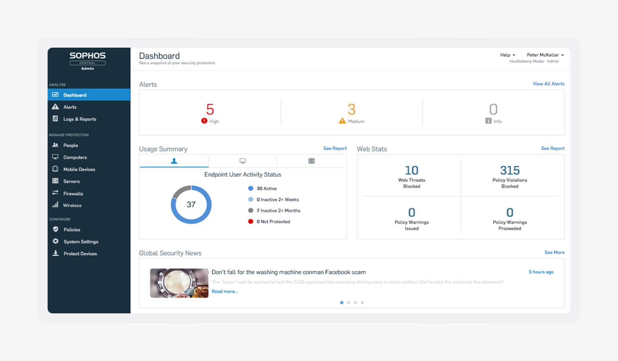Select the second news carousel dot

(x=348, y=303)
